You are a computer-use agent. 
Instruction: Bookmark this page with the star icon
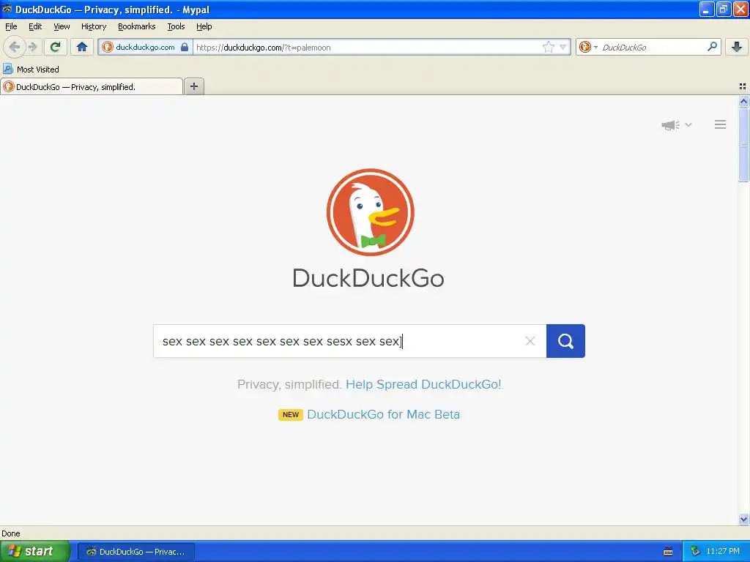coord(548,47)
